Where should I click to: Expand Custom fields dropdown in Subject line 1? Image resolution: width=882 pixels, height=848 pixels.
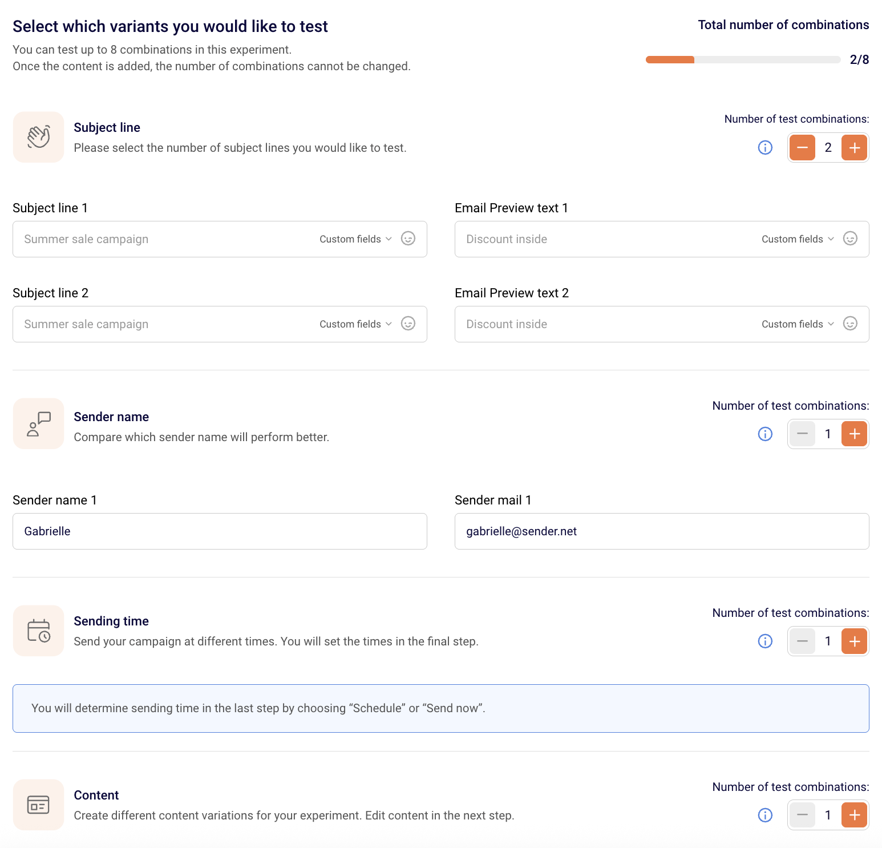(x=355, y=239)
